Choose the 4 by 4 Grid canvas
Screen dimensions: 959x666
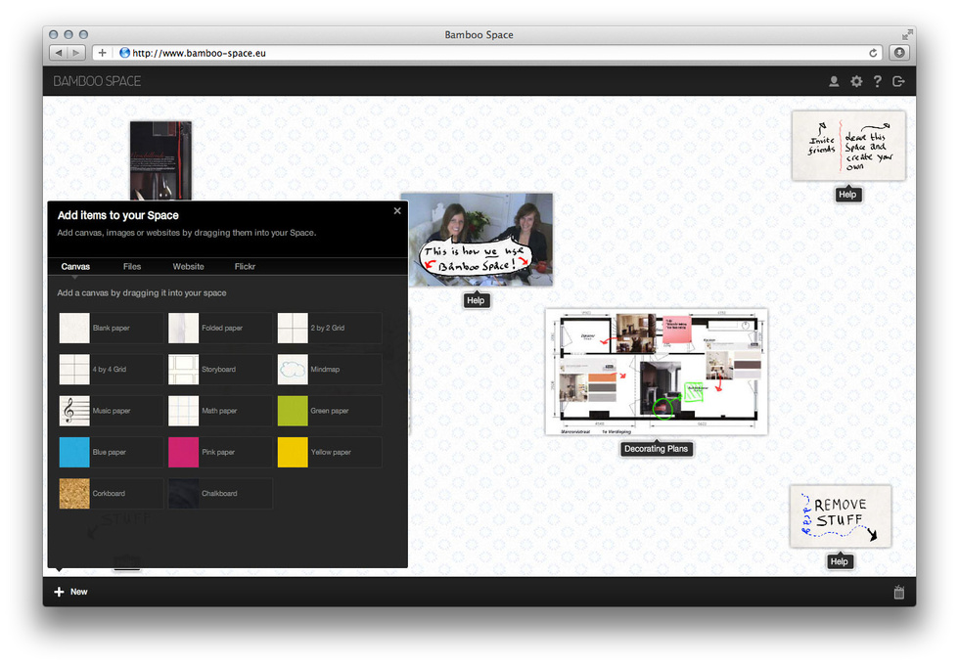tap(111, 370)
